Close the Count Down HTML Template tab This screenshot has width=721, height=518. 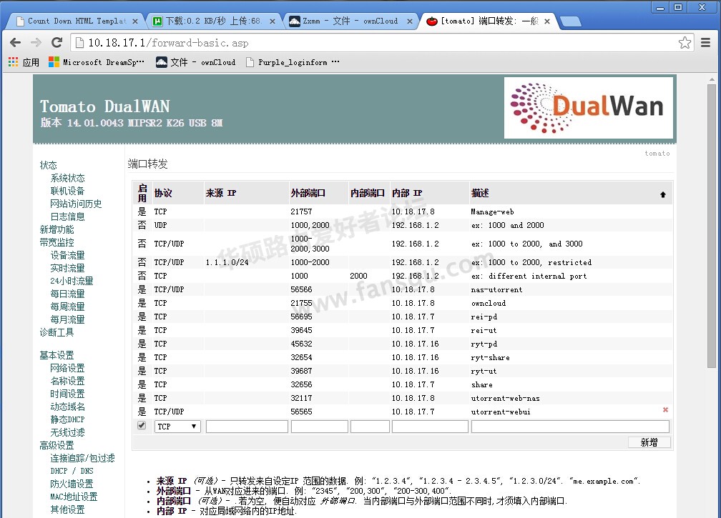134,21
